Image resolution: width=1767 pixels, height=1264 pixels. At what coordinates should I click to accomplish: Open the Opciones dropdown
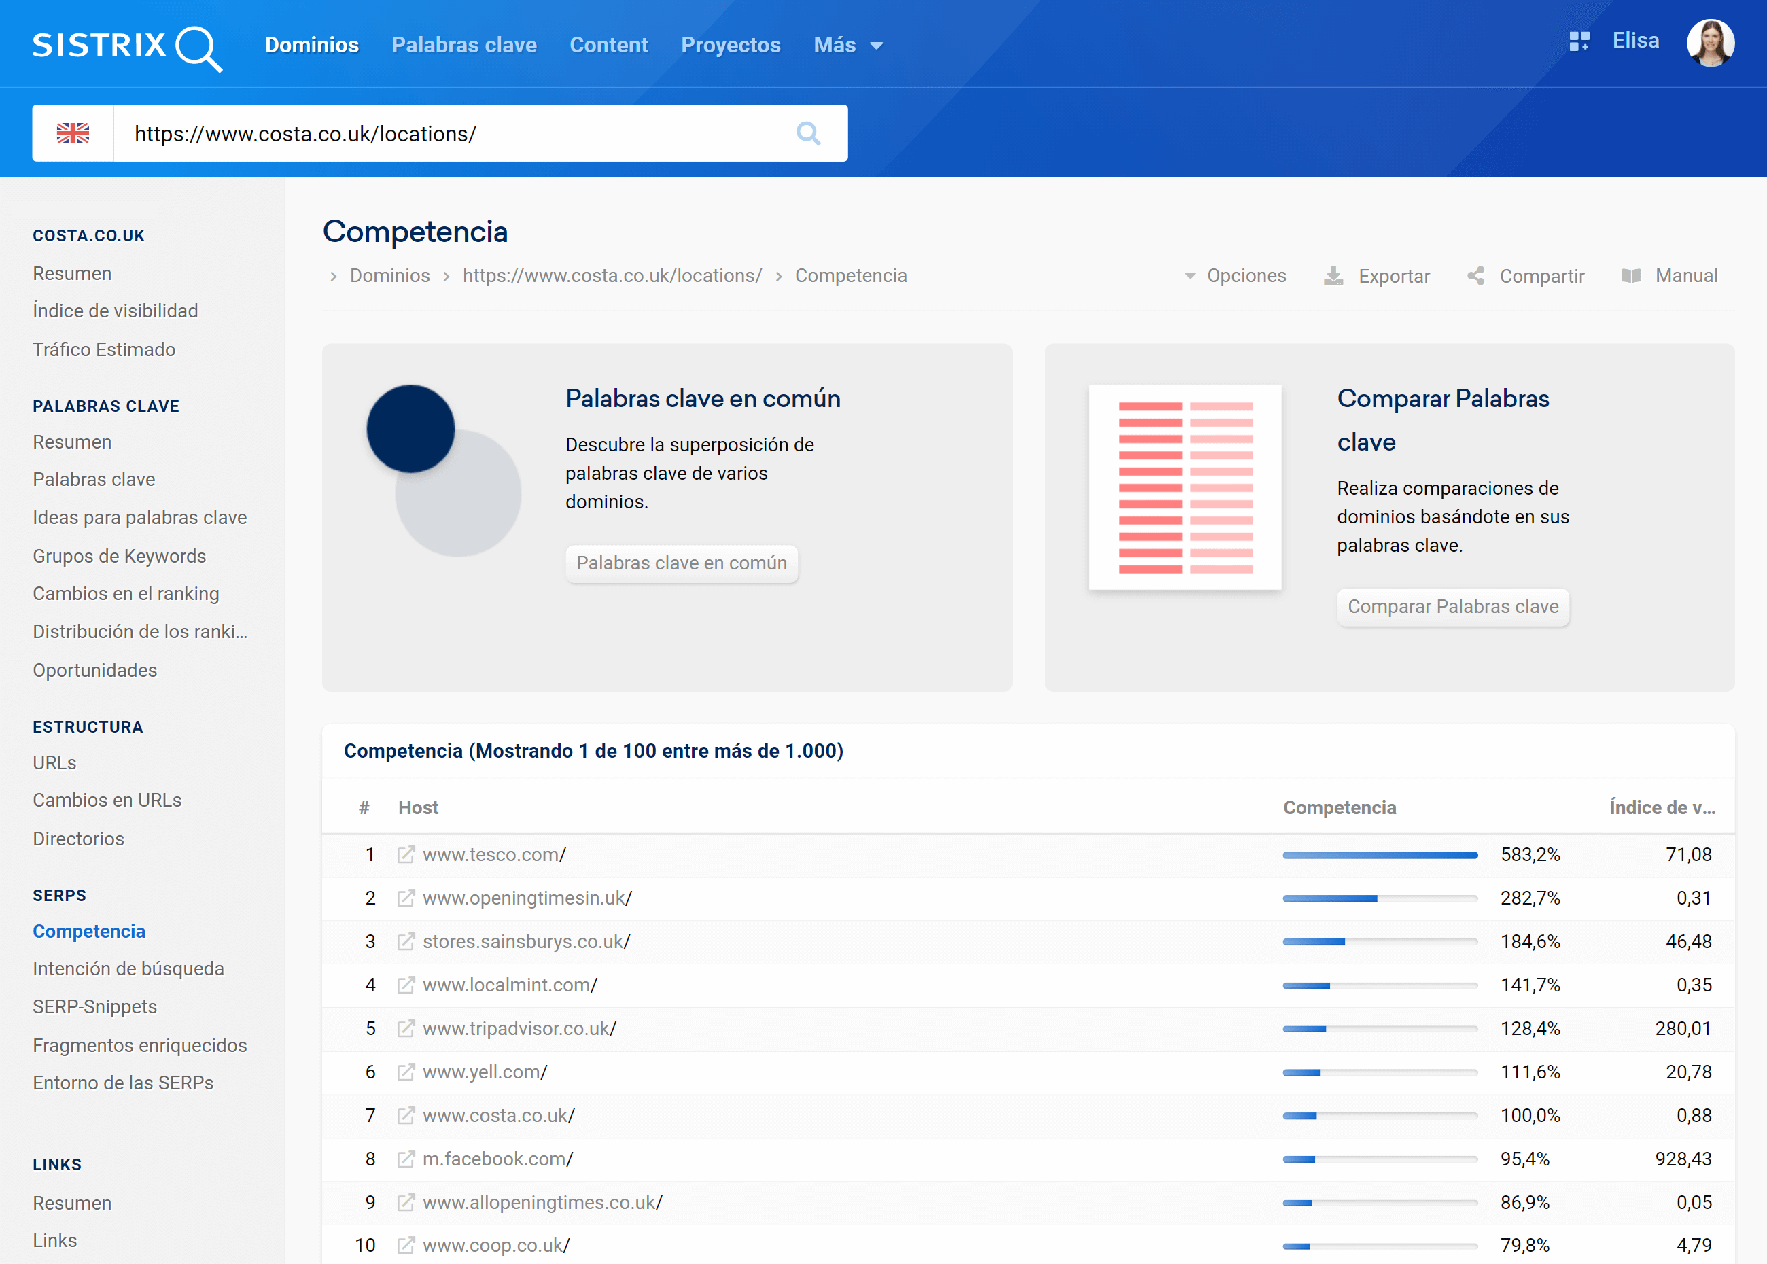click(1235, 275)
